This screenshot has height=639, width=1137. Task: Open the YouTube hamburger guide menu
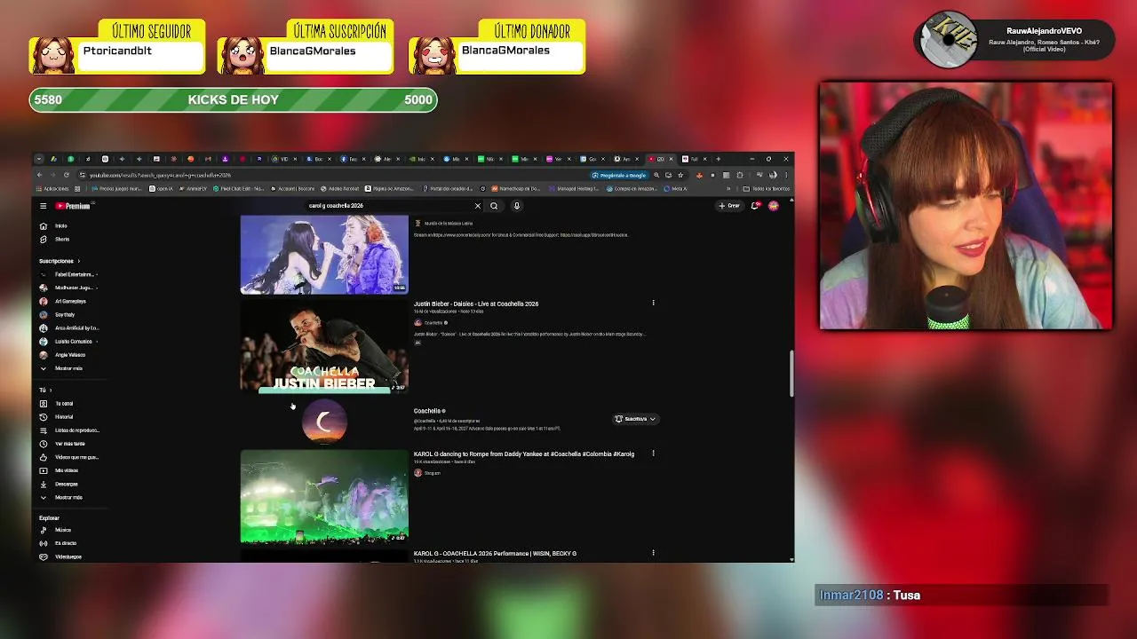coord(43,206)
